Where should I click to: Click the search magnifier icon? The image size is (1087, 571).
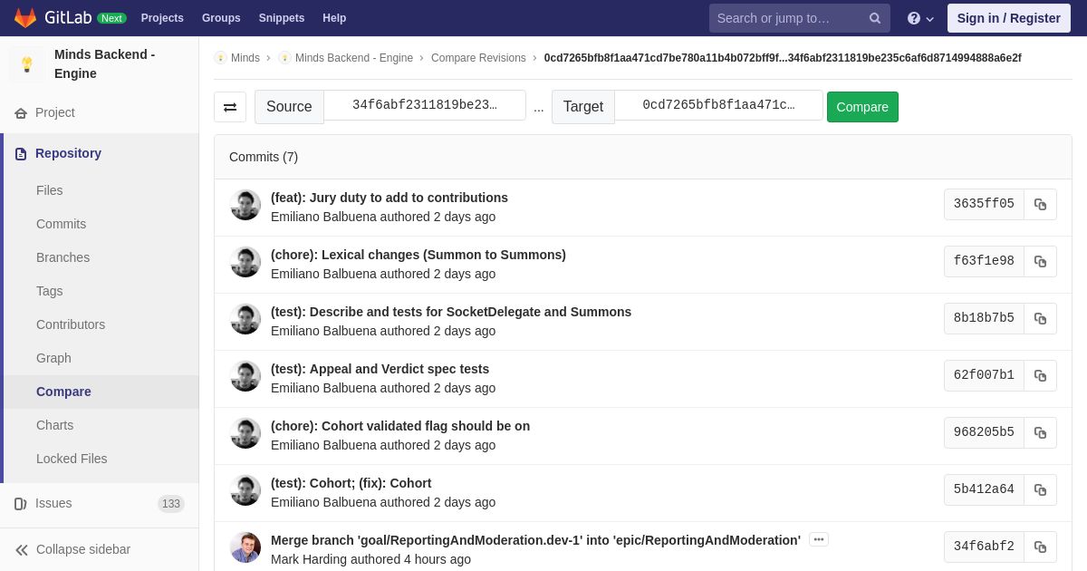point(875,18)
